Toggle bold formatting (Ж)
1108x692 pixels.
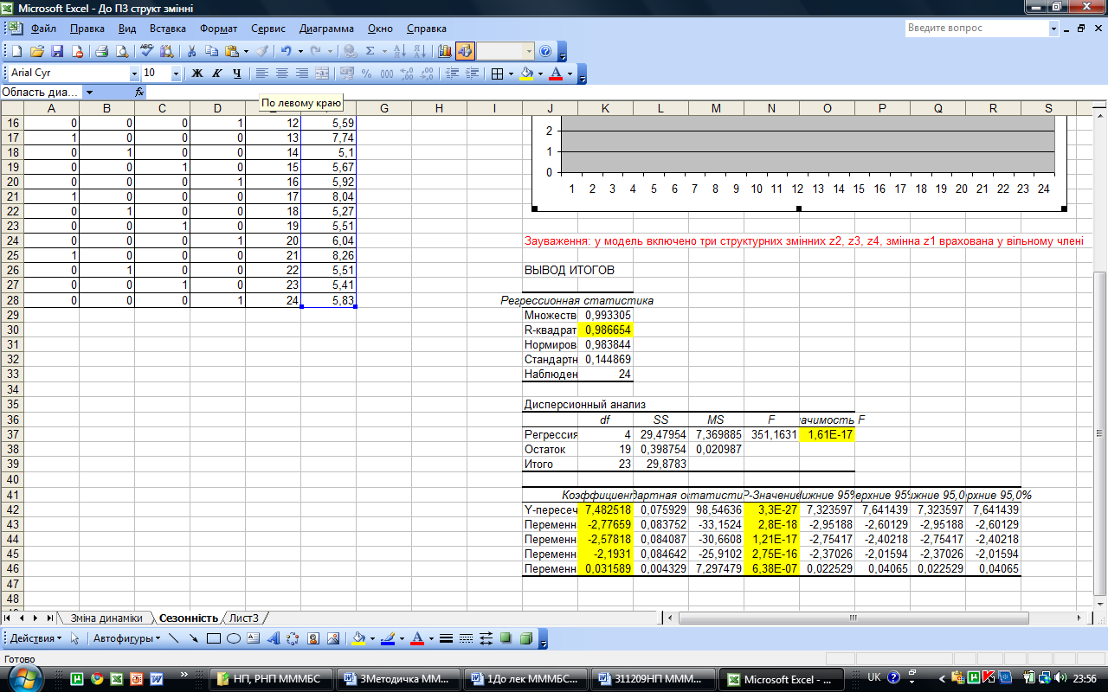pyautogui.click(x=196, y=74)
